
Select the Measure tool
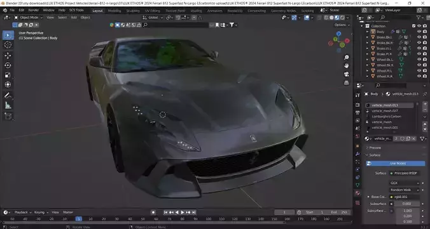[x=8, y=105]
